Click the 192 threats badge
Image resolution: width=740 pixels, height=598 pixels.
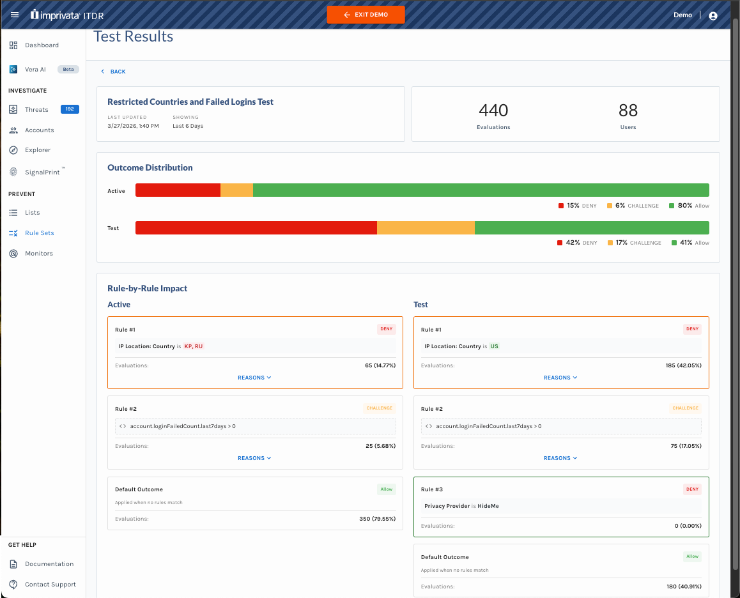click(x=70, y=109)
